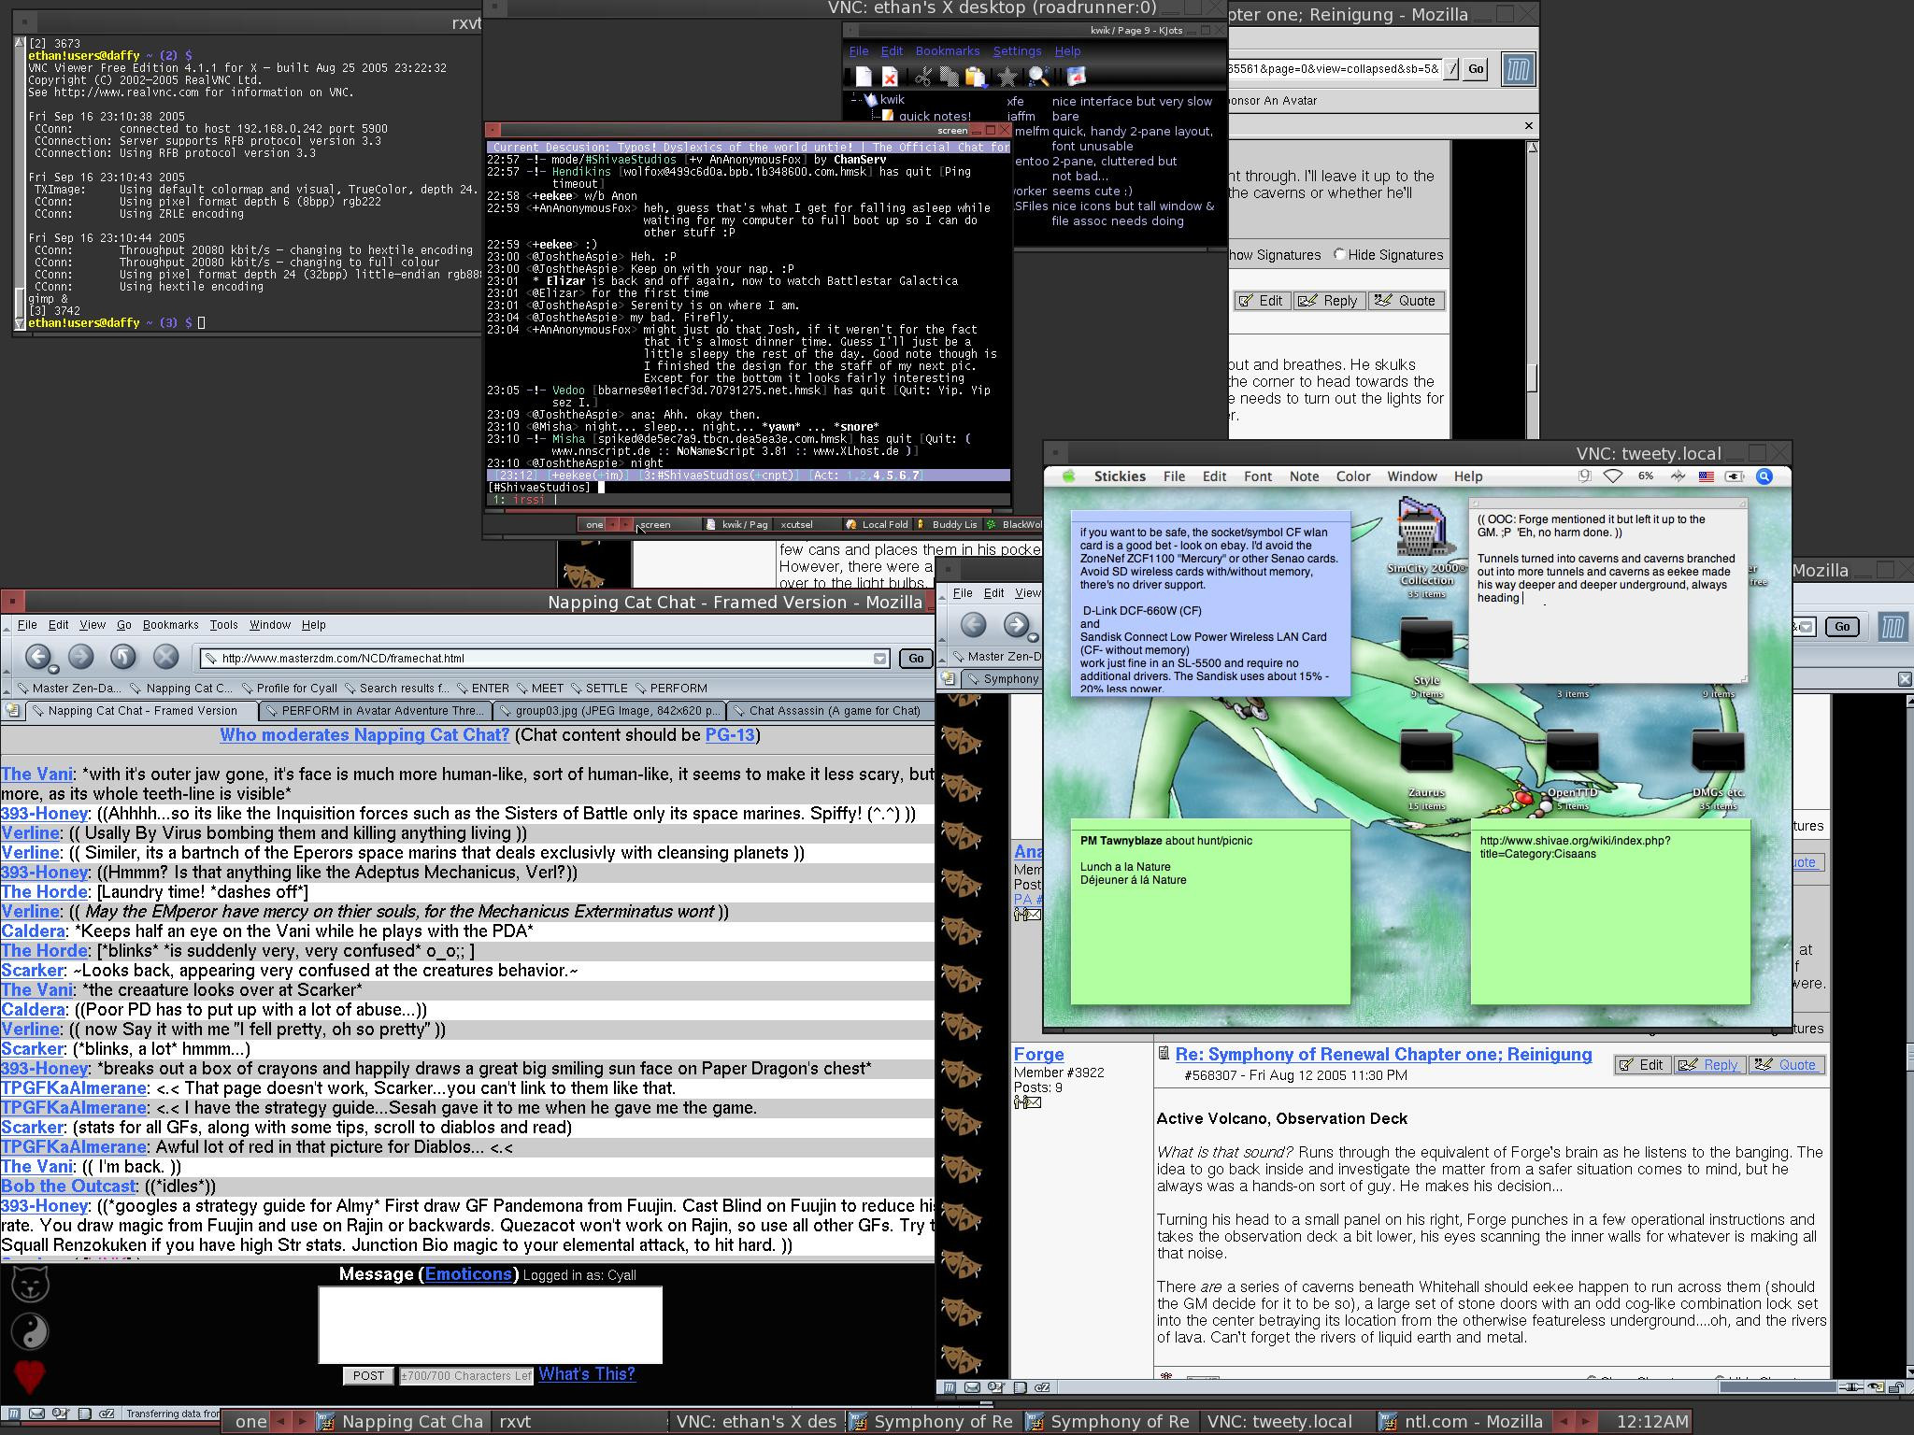Click What's This? link
1914x1435 pixels.
point(586,1374)
